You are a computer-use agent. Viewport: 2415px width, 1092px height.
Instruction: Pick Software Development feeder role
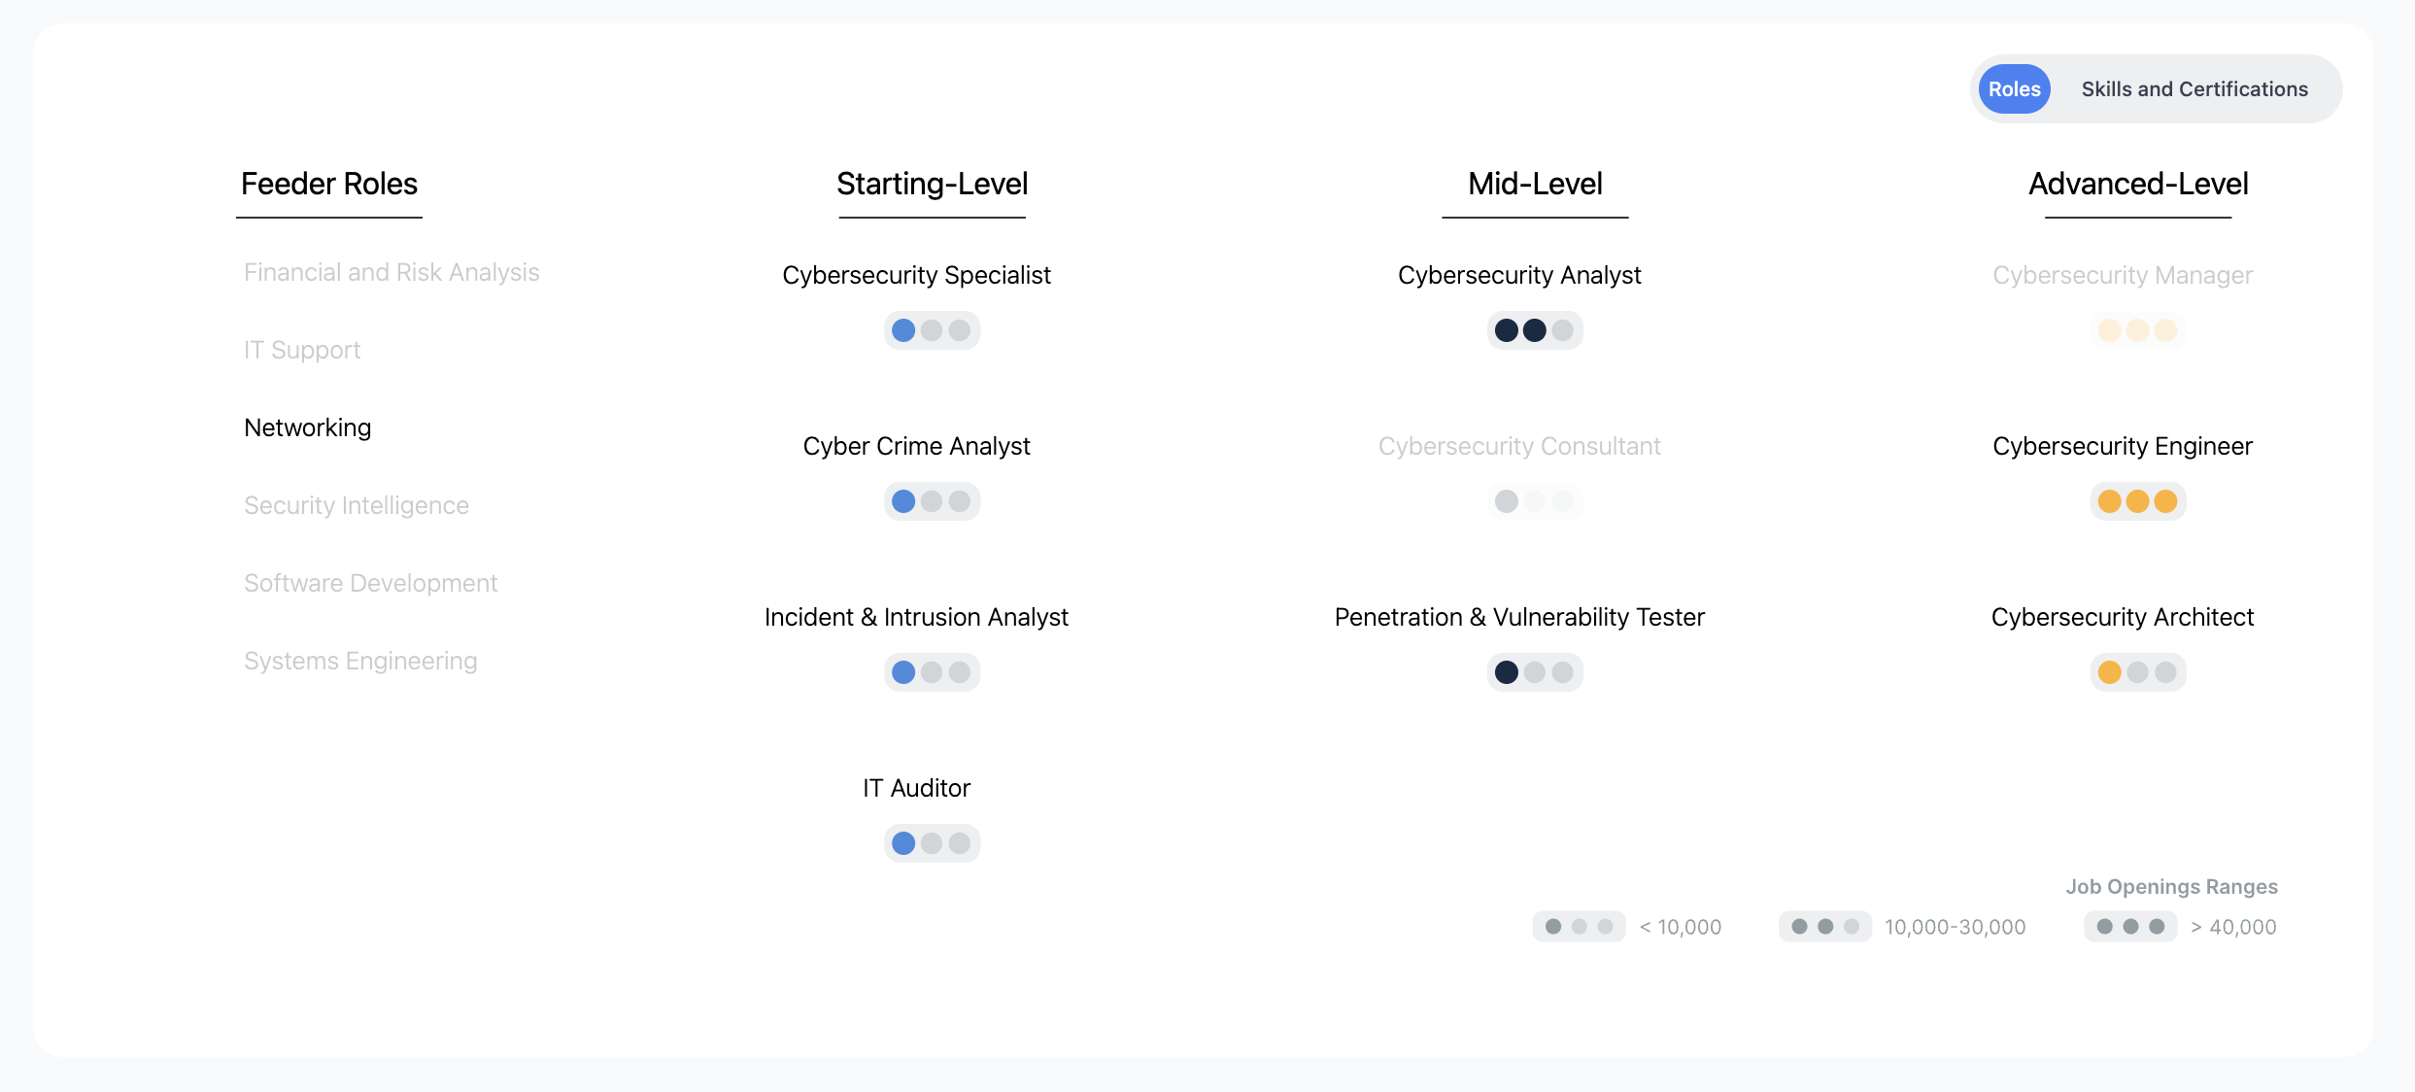(x=370, y=583)
